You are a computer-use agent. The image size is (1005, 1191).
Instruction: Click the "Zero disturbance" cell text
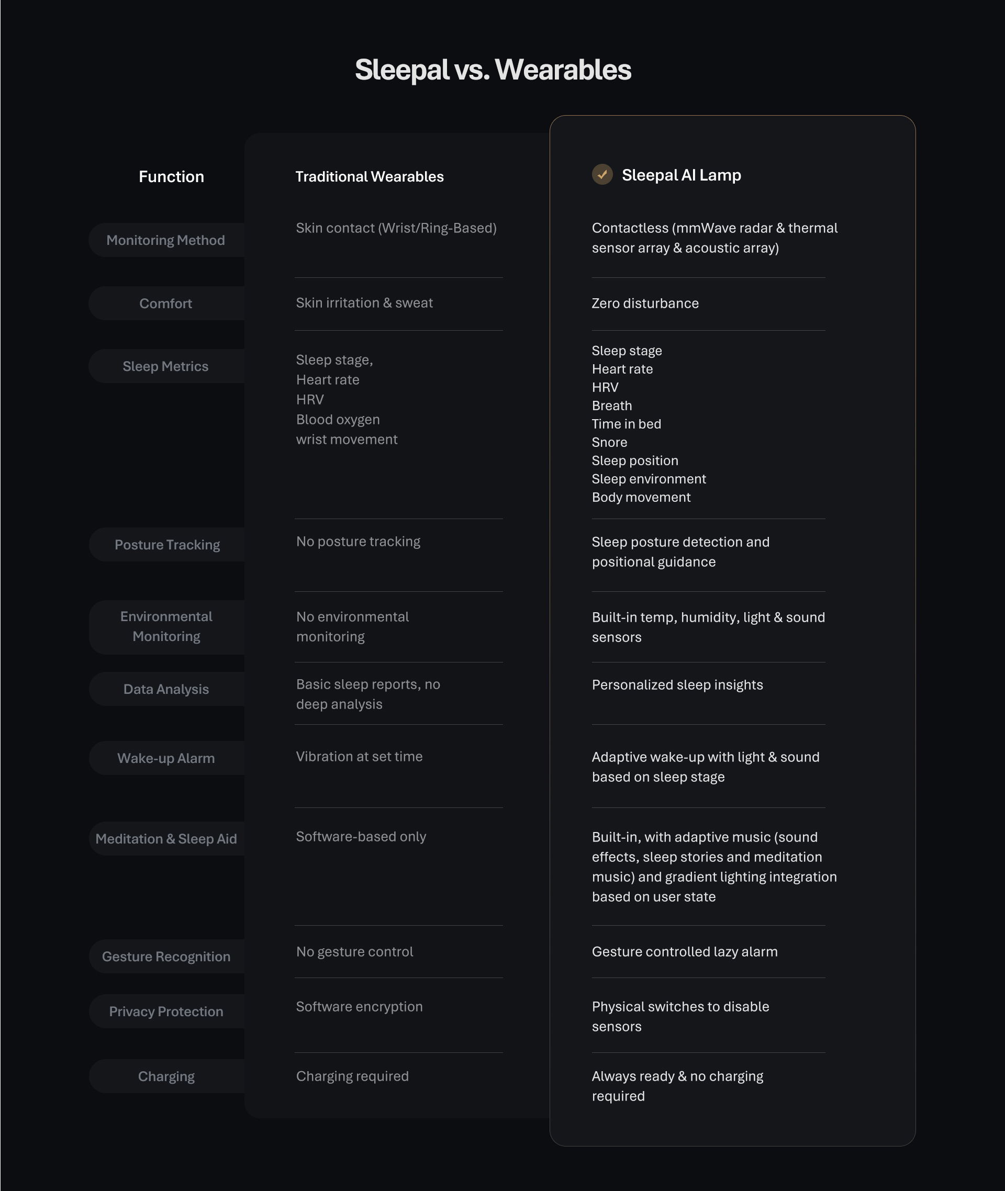point(645,303)
